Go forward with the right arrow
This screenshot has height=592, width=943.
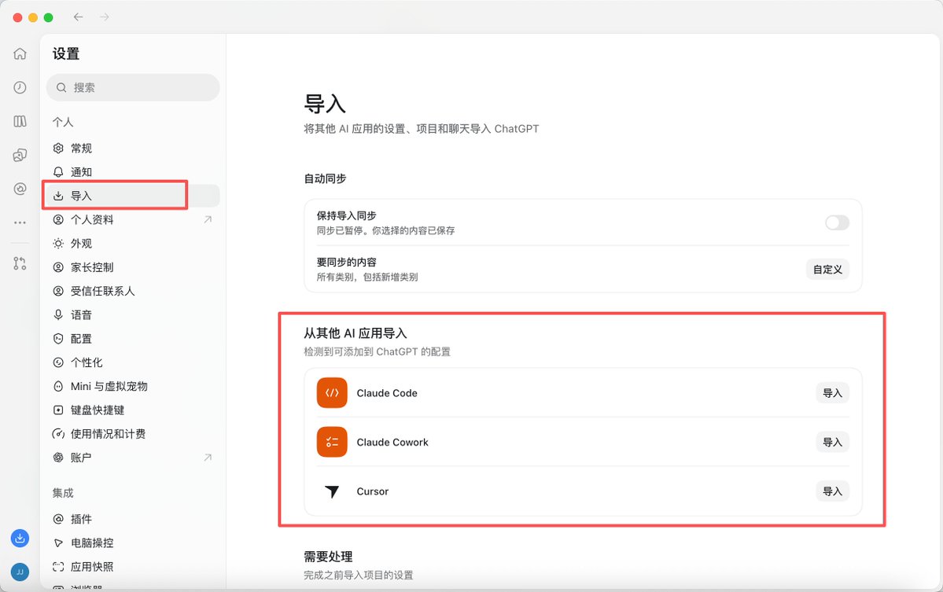105,17
